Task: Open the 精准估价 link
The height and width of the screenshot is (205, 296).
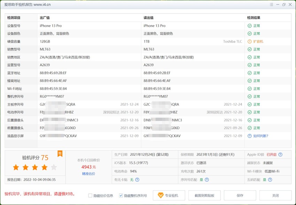Action: (88, 174)
